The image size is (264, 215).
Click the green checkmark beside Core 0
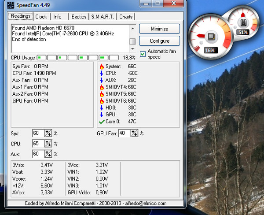(x=102, y=122)
